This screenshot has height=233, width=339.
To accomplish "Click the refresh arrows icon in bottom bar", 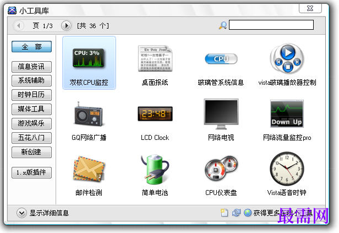I will click(236, 213).
